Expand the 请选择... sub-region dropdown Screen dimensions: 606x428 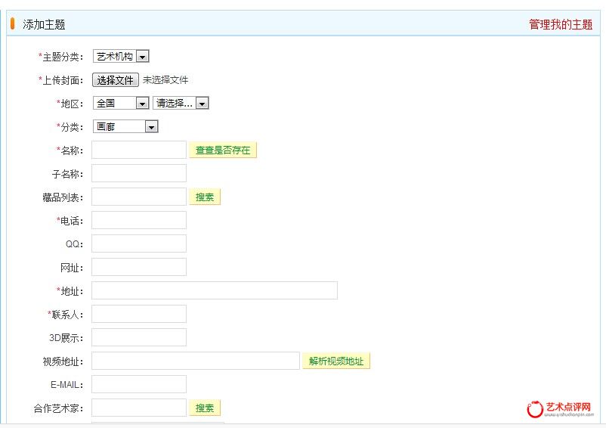point(181,103)
